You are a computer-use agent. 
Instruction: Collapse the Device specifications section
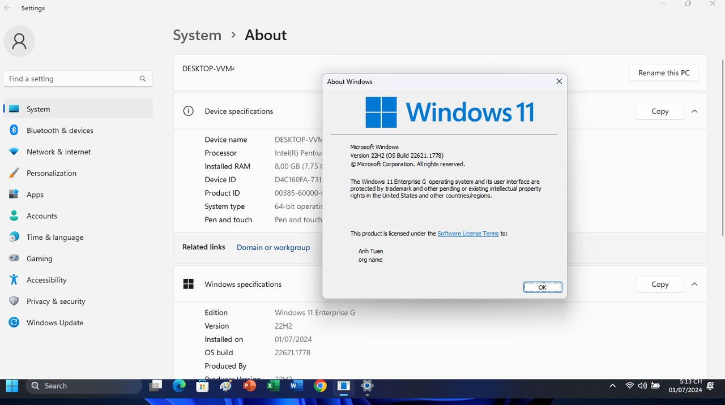tap(694, 111)
